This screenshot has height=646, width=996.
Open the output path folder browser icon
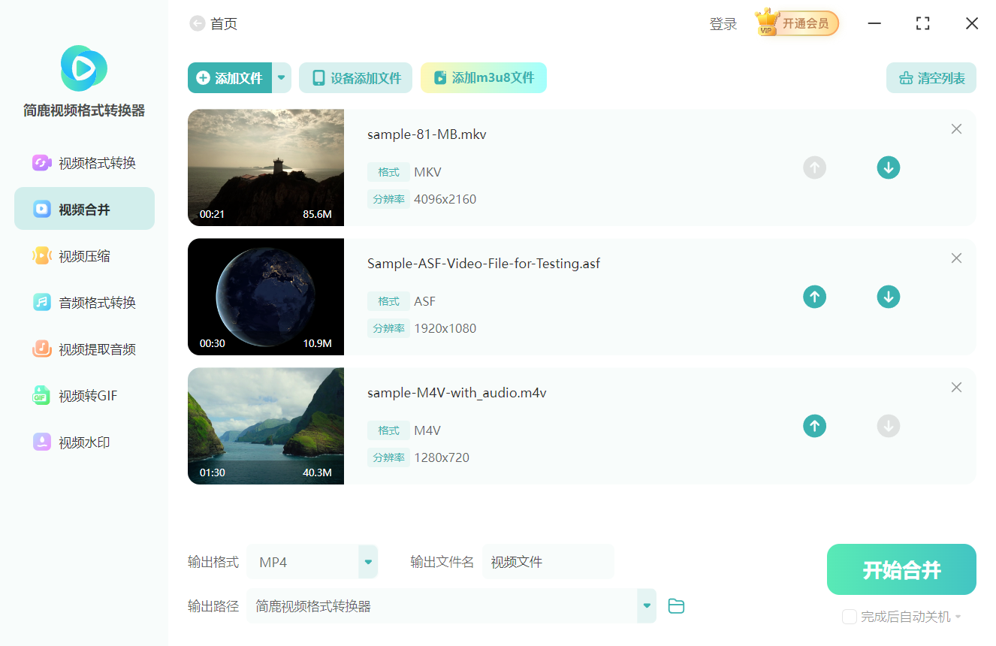pyautogui.click(x=675, y=605)
